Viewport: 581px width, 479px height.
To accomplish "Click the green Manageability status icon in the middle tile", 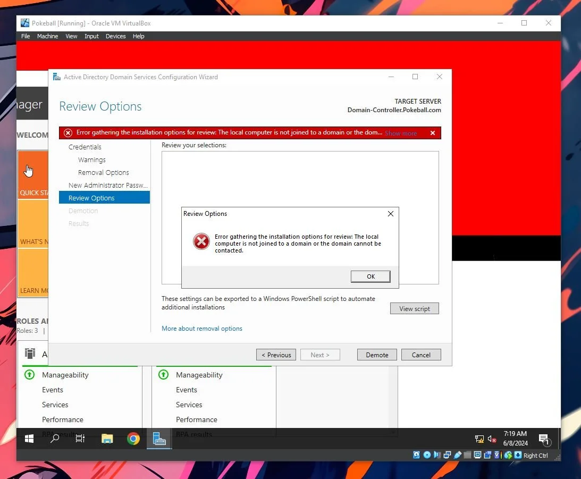I will click(163, 374).
